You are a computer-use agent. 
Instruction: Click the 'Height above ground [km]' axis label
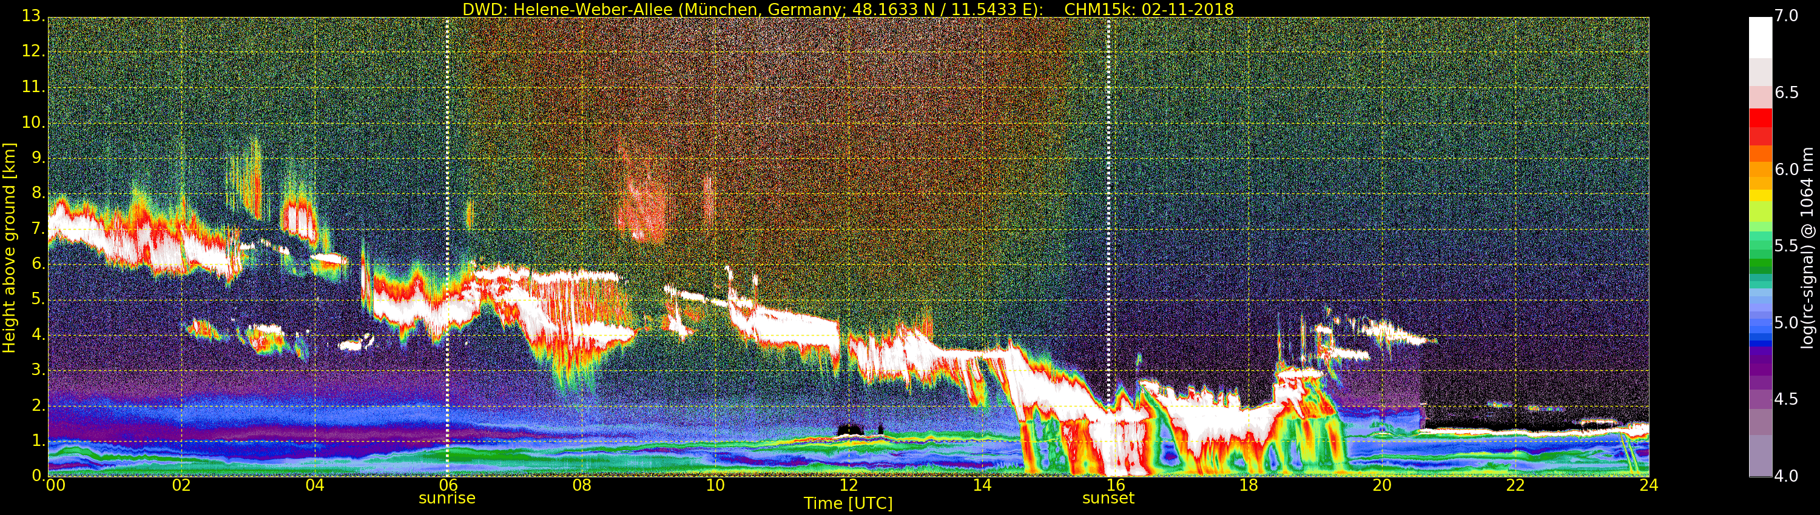tap(9, 247)
